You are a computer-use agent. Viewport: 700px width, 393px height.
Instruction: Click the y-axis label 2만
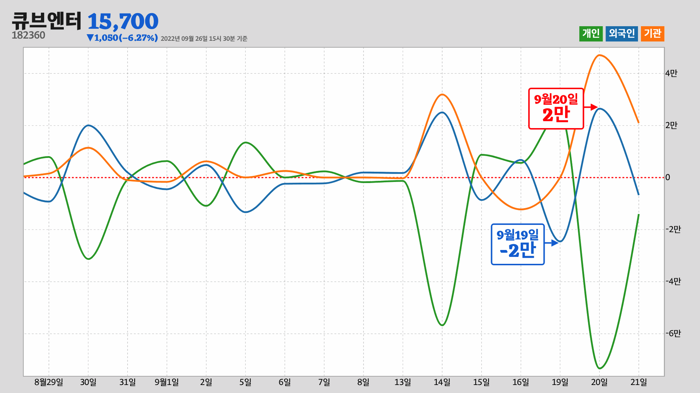pos(671,126)
